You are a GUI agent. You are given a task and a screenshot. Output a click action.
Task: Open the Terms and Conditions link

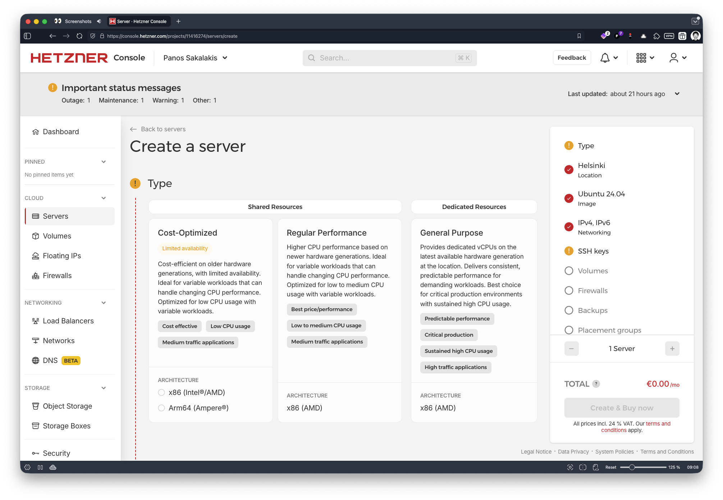tap(667, 451)
